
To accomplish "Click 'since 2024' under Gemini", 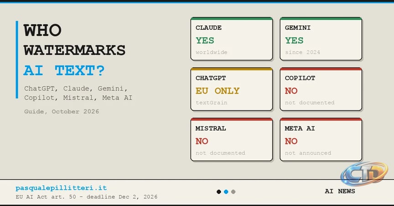I will point(302,52).
